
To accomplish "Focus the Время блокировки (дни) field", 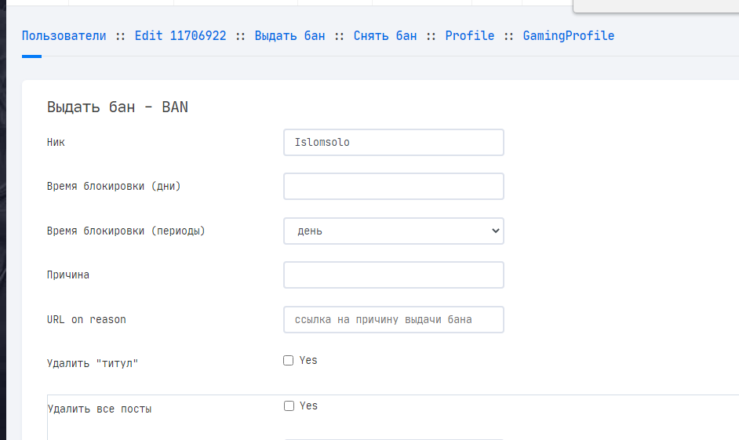I will click(394, 186).
